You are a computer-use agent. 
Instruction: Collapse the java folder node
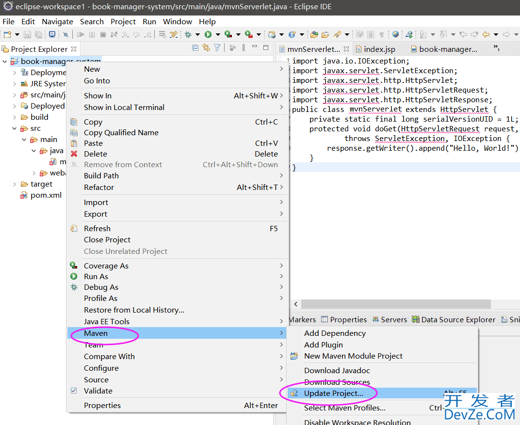point(34,151)
